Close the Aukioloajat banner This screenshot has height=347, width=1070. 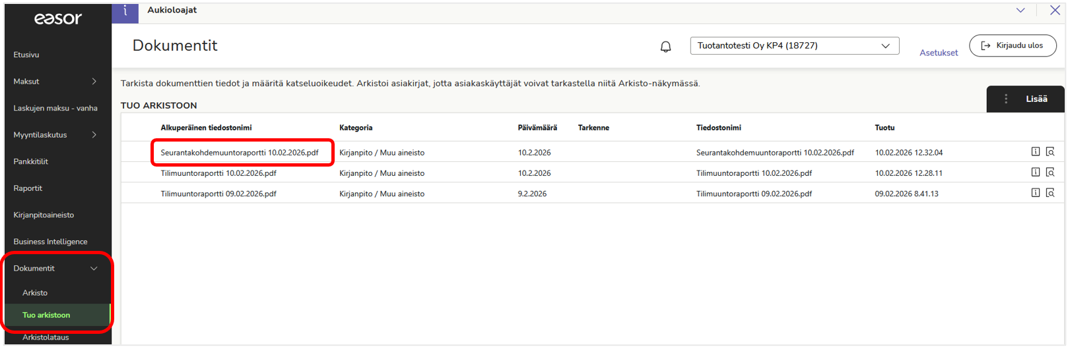point(1055,10)
